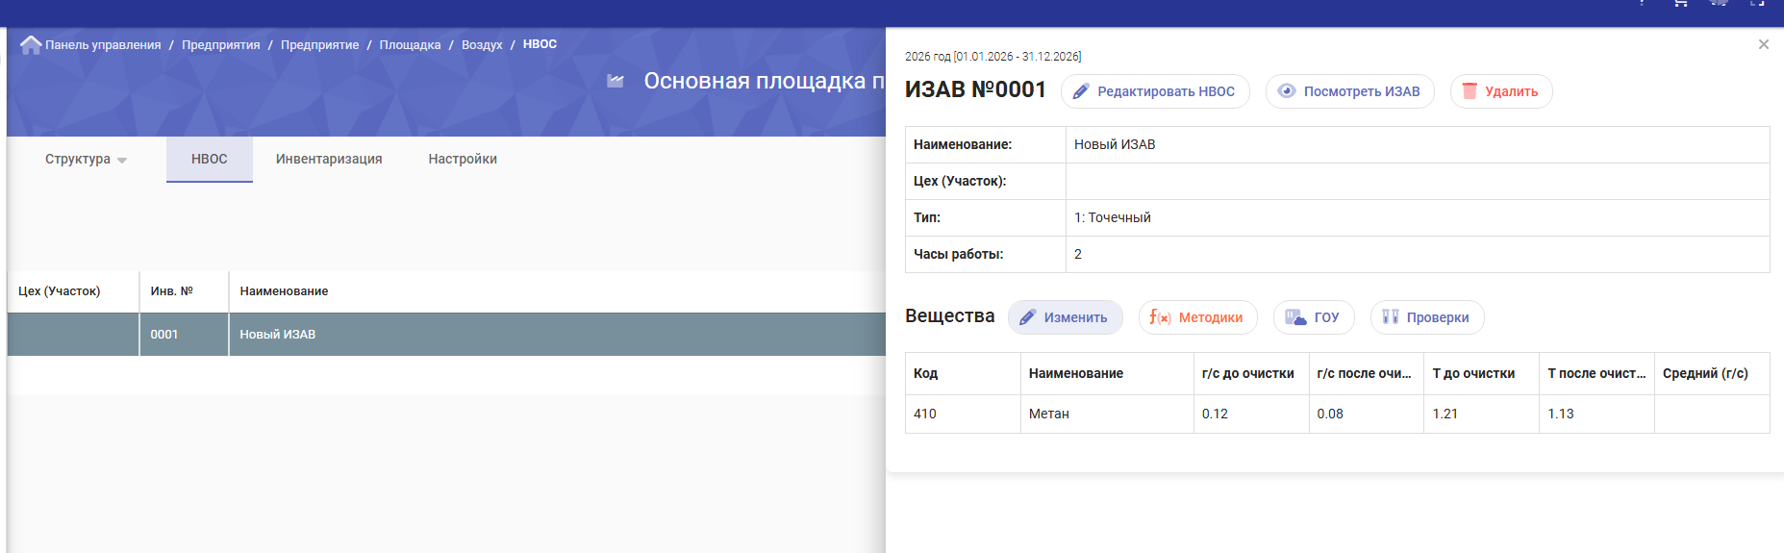Go to Площадка breadcrumb link
Viewport: 1784px width, 553px height.
[x=410, y=45]
